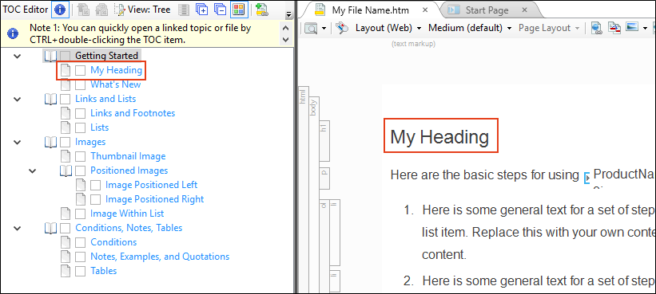
Task: Click the h1 structure bar in editor
Action: [324, 141]
